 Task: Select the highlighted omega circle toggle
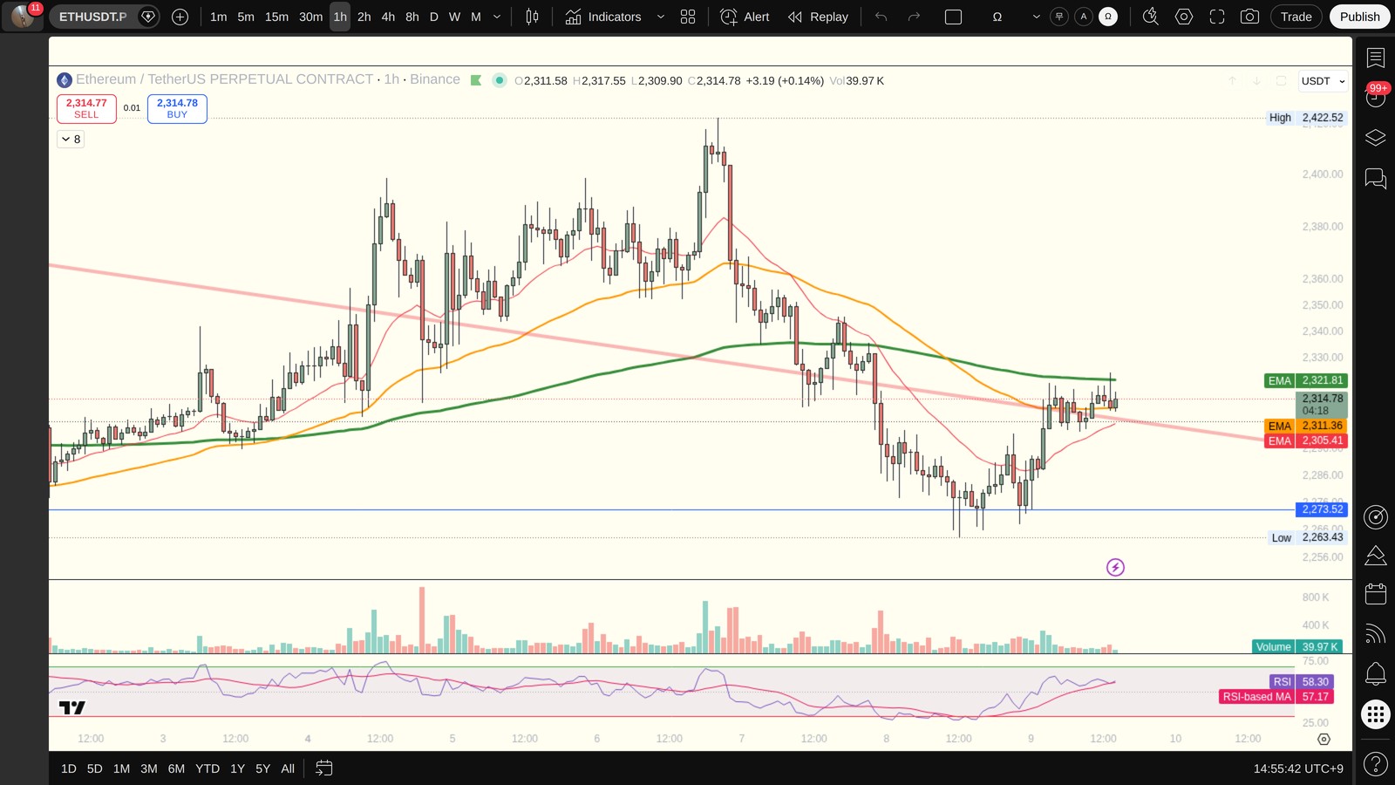coord(1108,17)
